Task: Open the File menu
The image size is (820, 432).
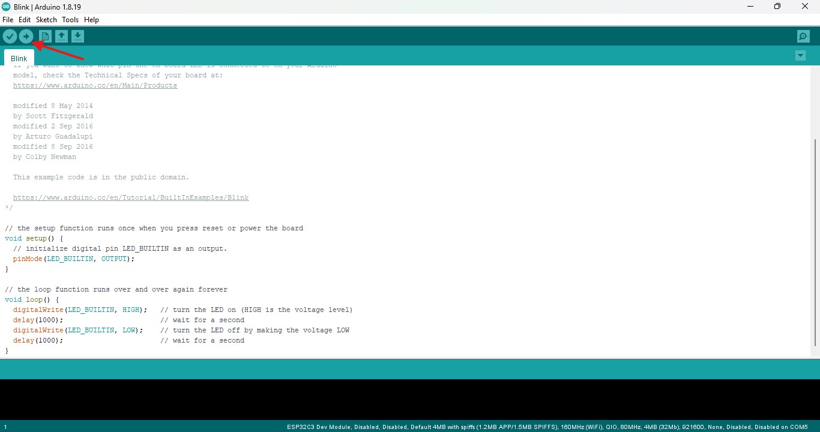Action: pyautogui.click(x=8, y=20)
